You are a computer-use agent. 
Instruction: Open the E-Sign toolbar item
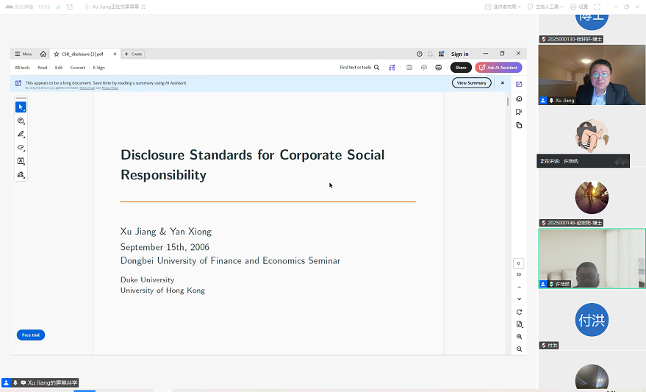point(99,68)
